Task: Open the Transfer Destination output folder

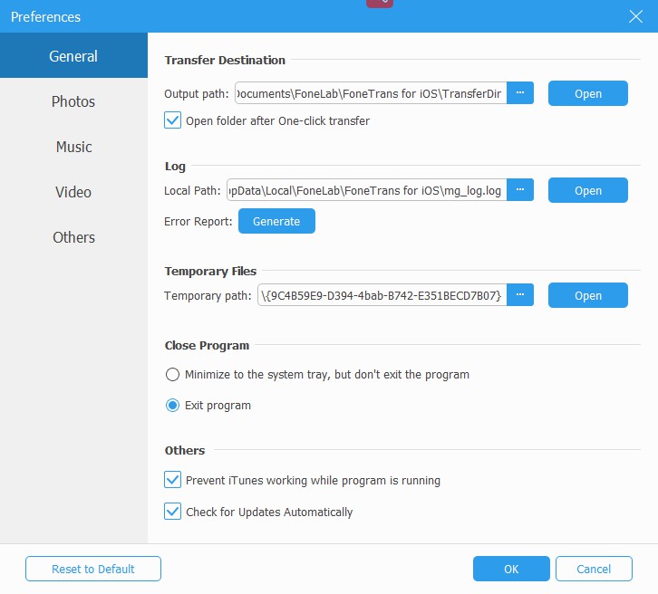Action: point(588,93)
